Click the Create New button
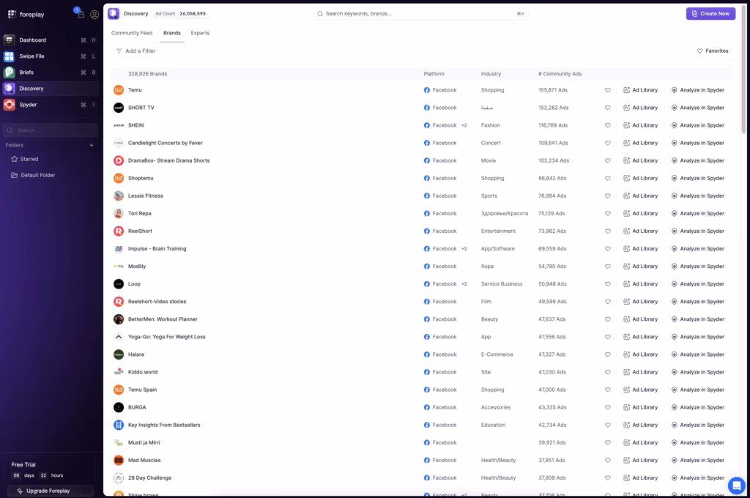 click(710, 14)
